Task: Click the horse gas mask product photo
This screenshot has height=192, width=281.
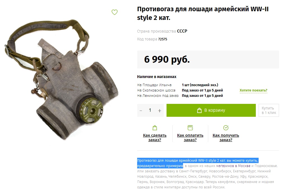Action: pos(62,79)
